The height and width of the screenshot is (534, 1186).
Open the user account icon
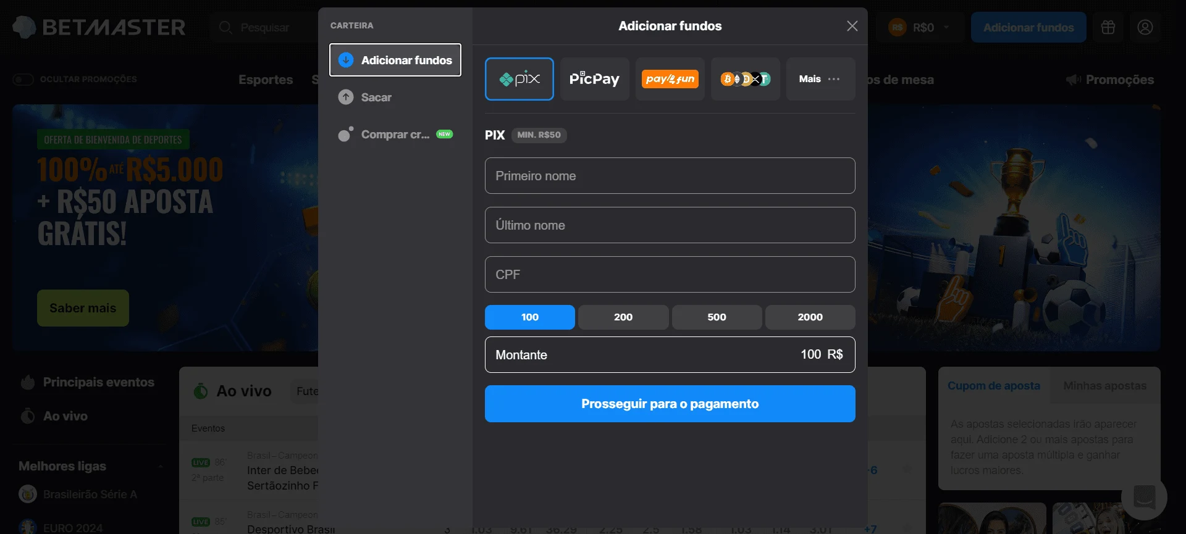point(1145,27)
